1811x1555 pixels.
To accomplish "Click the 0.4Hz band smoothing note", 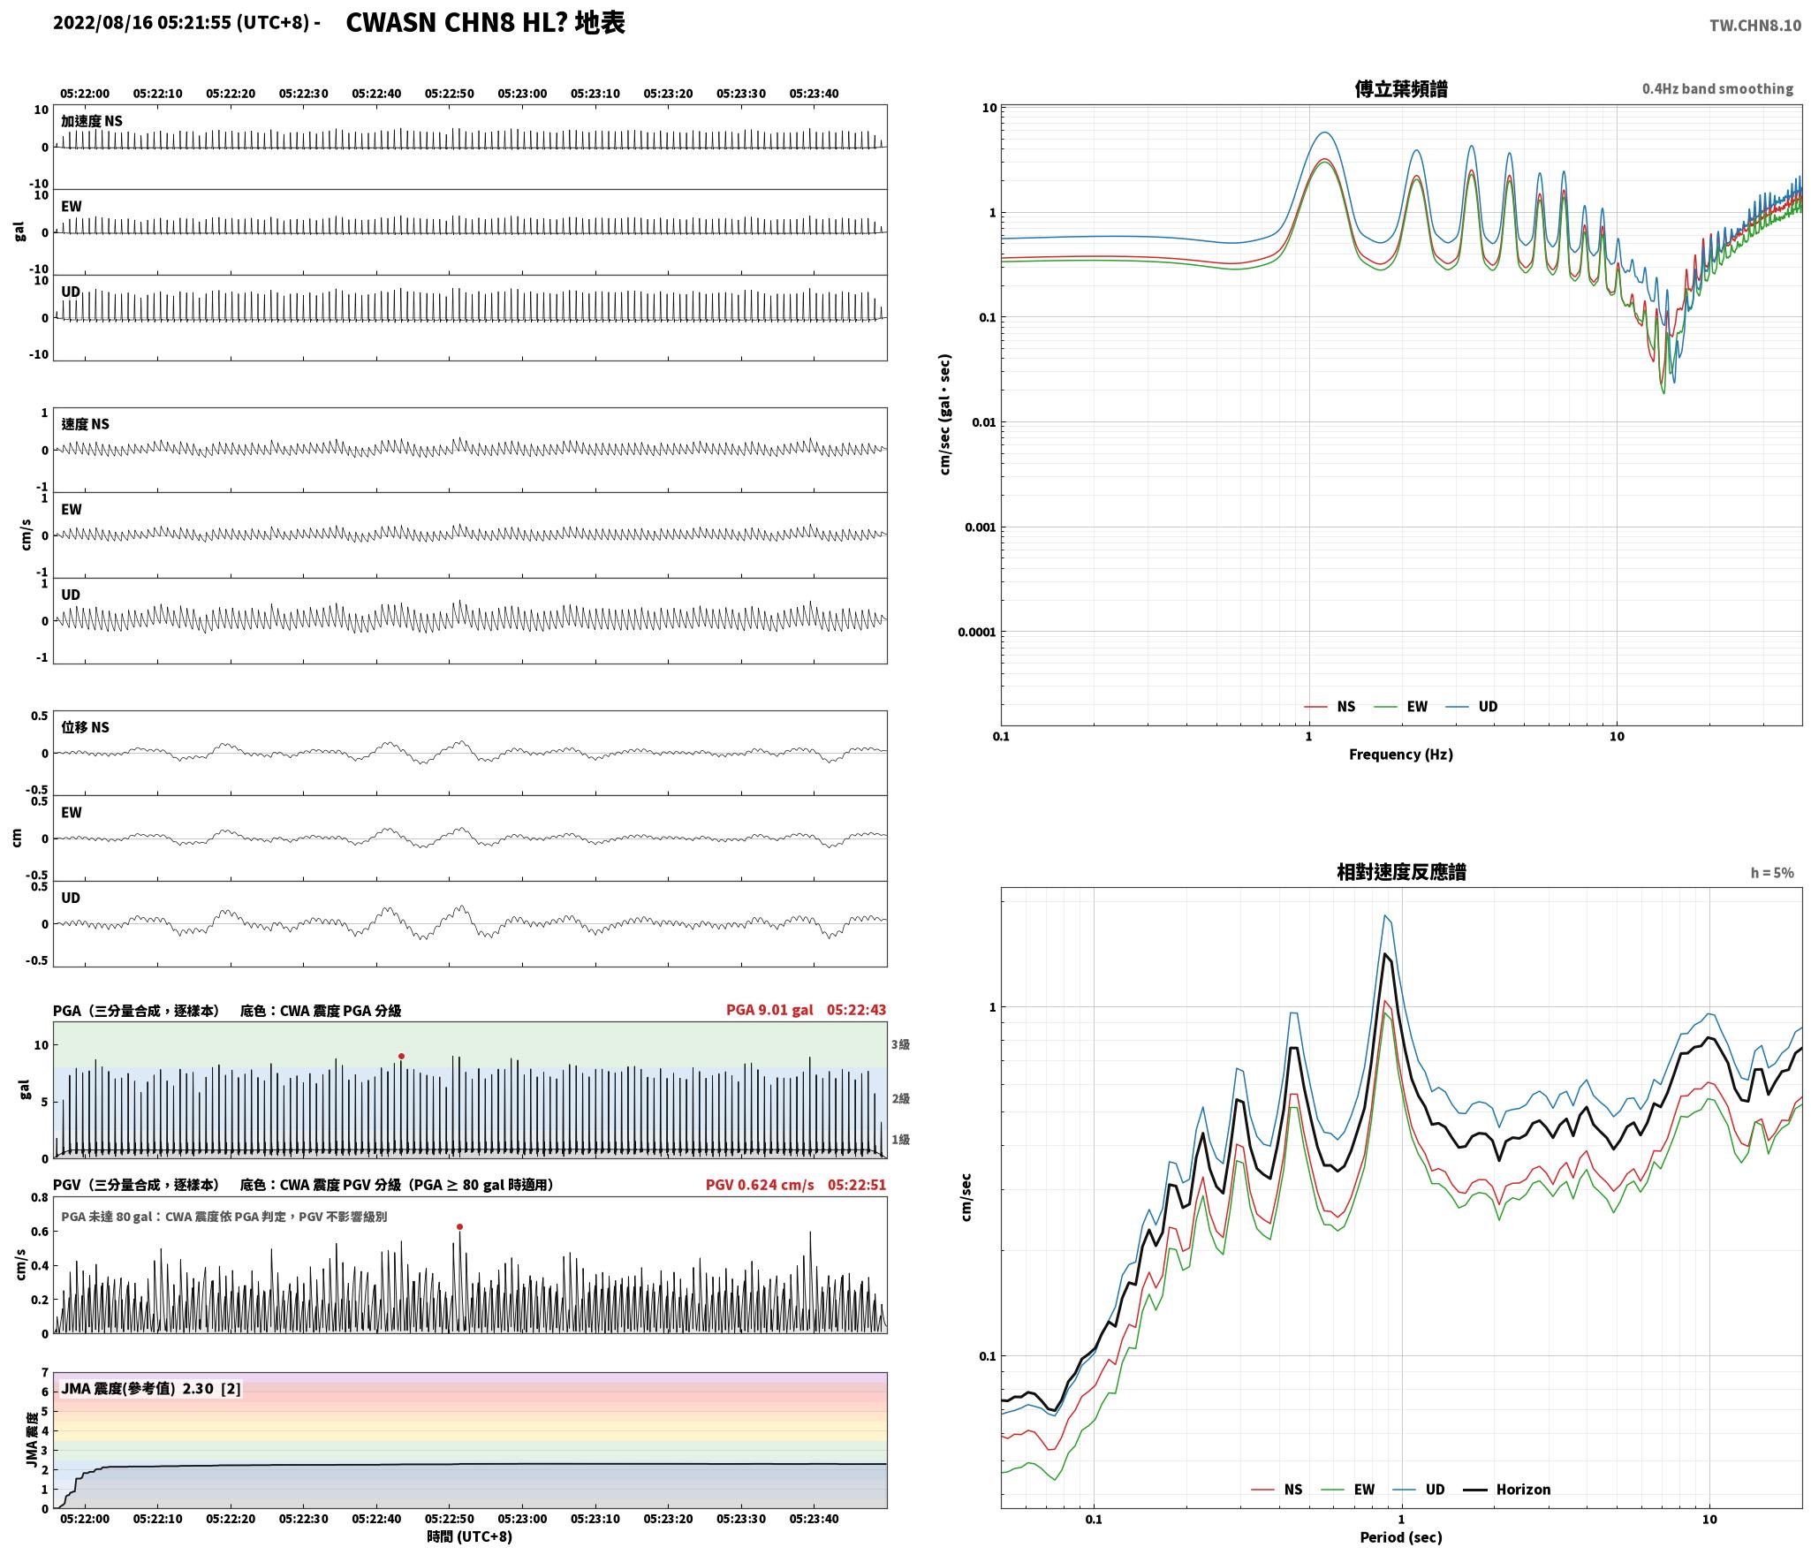I will tap(1717, 88).
